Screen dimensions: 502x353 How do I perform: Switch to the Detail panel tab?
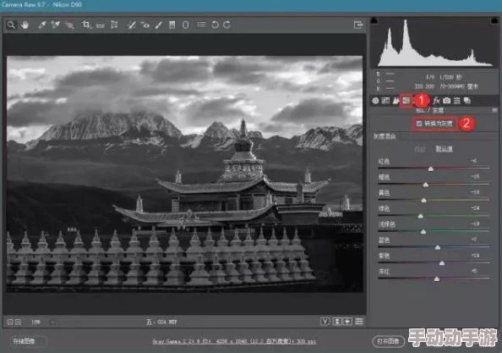[396, 101]
